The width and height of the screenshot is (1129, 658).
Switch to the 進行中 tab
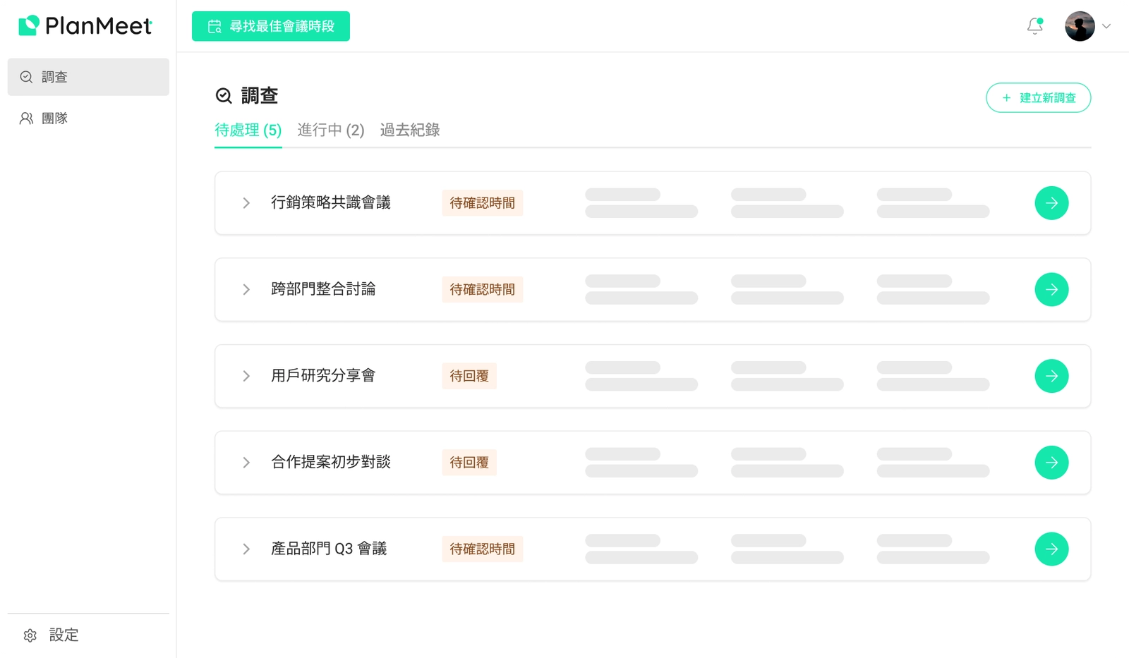coord(330,130)
